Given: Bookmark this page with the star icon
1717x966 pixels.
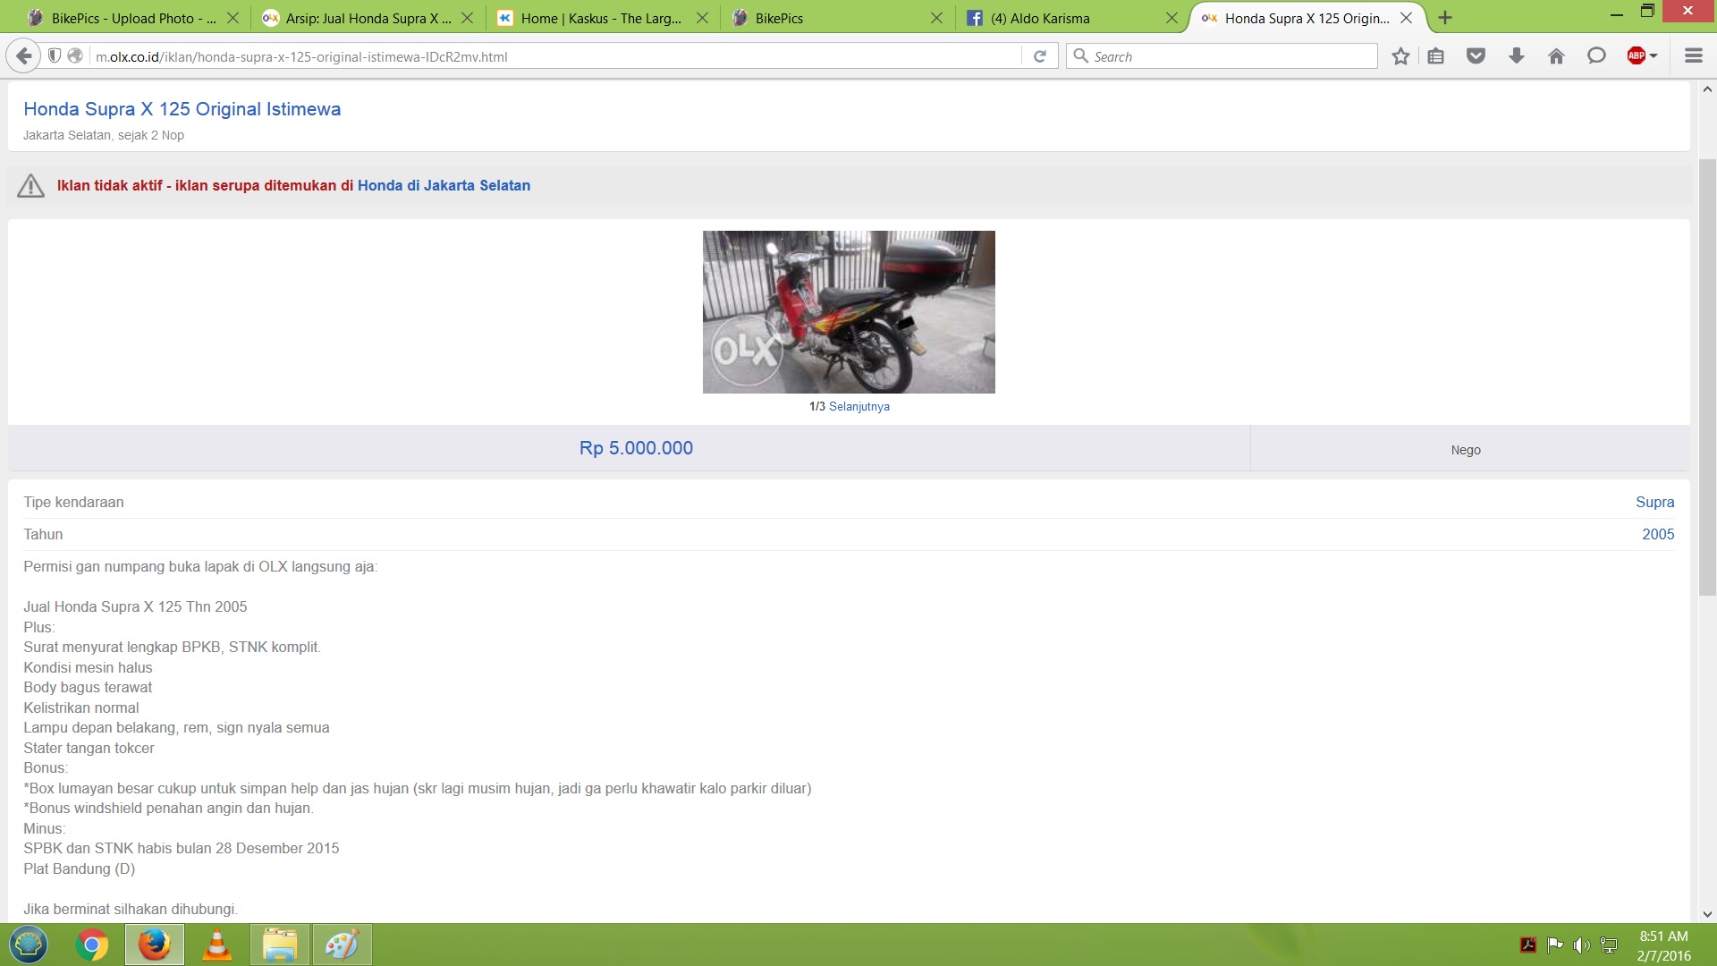Looking at the screenshot, I should (1400, 56).
